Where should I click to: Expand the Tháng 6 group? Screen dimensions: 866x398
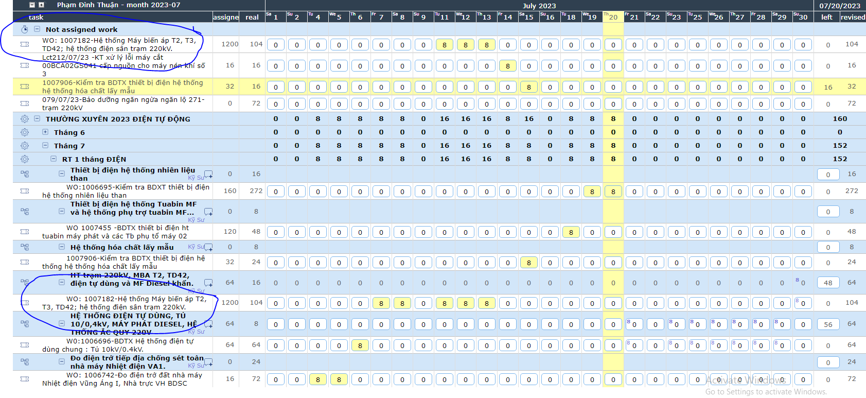(x=45, y=132)
